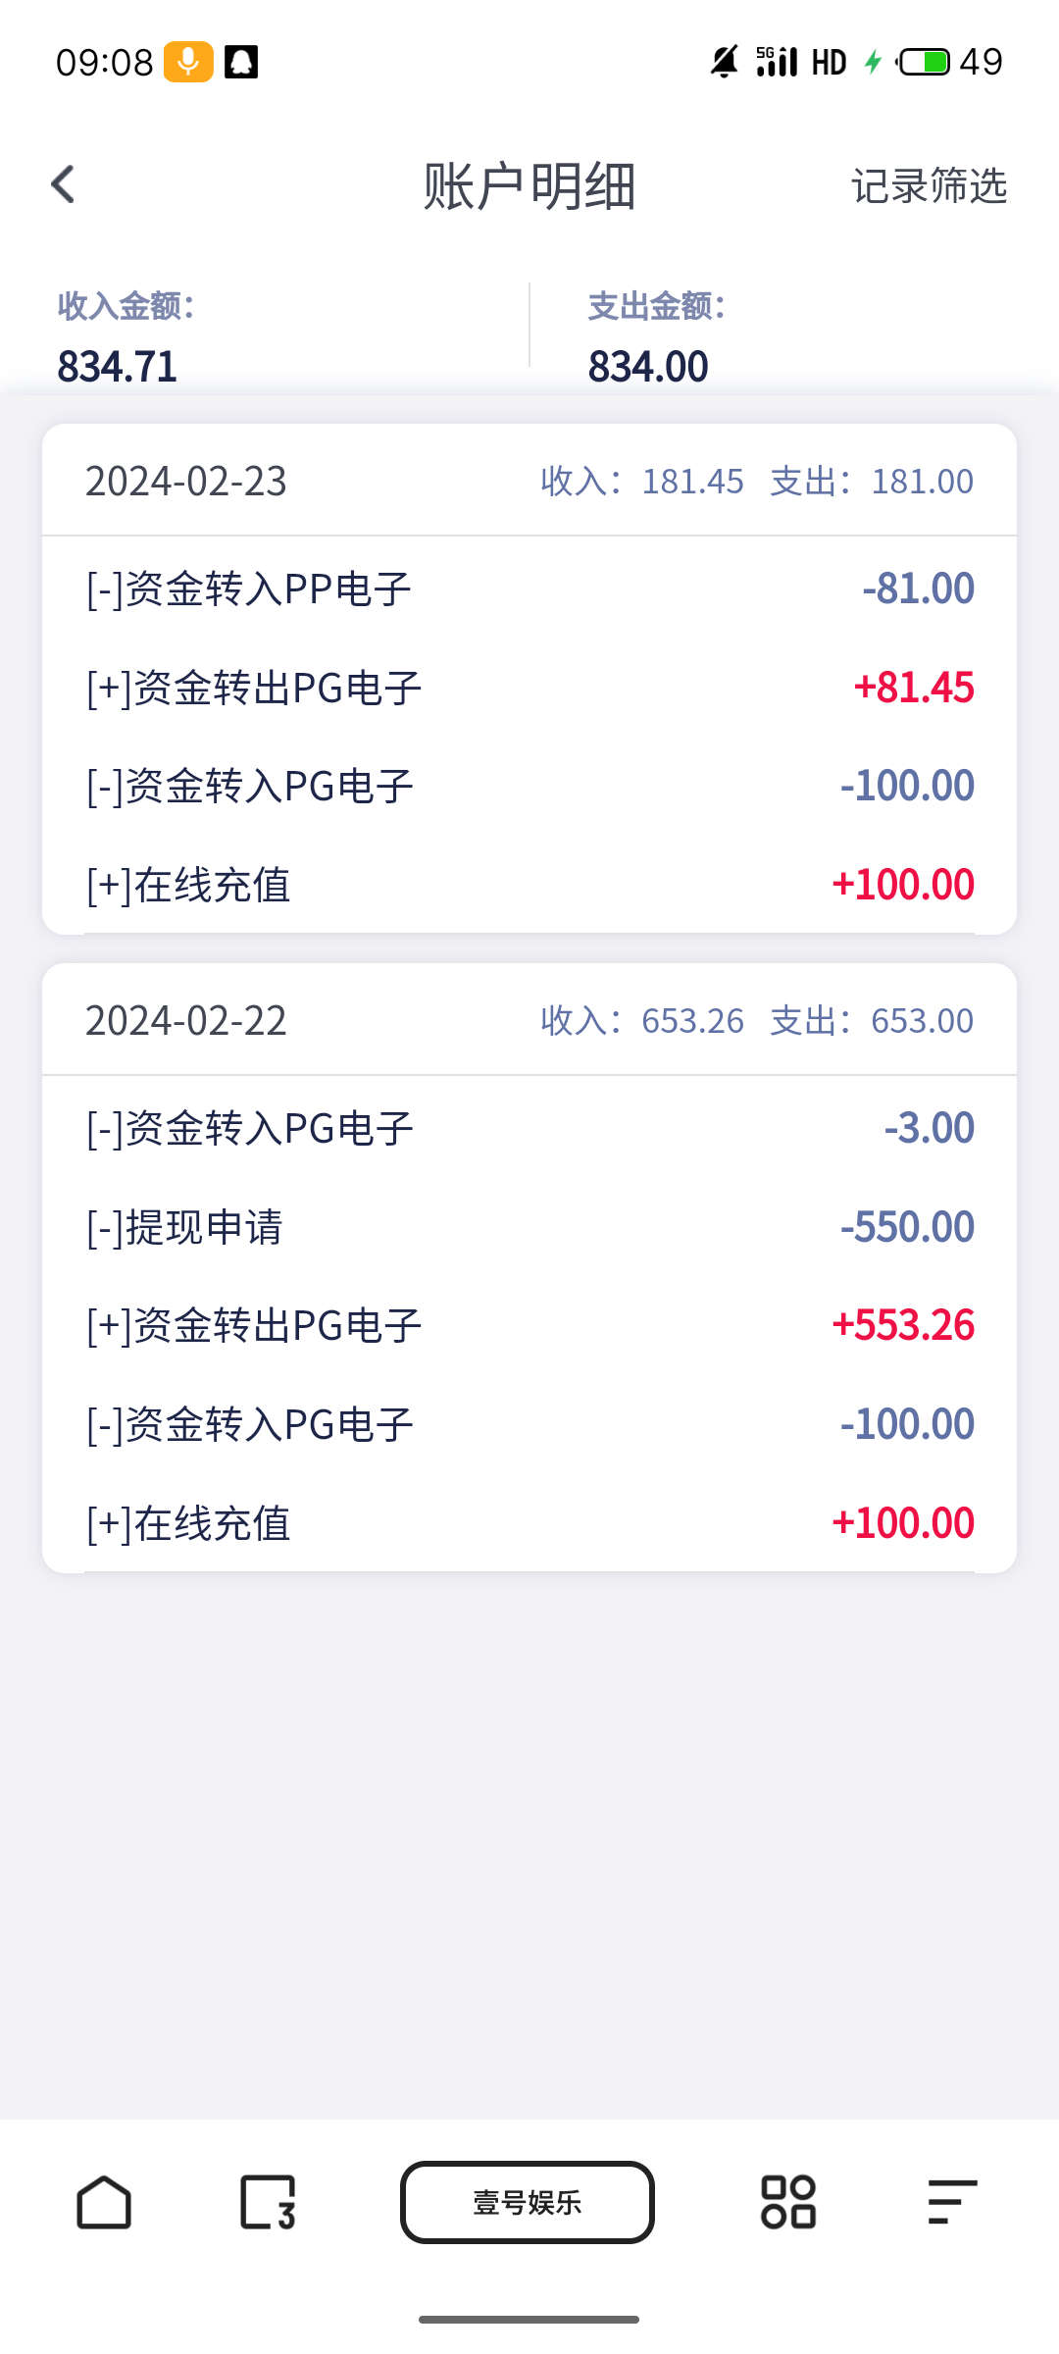The width and height of the screenshot is (1059, 2354).
Task: Tap the back arrow icon
Action: (x=64, y=184)
